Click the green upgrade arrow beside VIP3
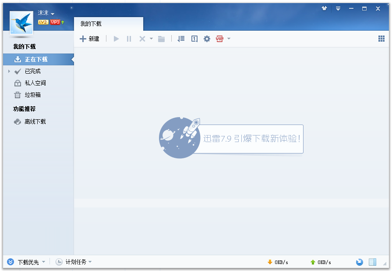The height and width of the screenshot is (271, 392). click(63, 22)
